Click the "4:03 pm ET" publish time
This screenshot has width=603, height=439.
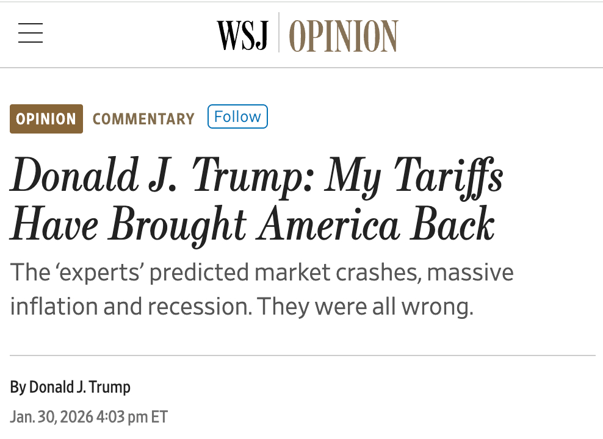coord(132,417)
